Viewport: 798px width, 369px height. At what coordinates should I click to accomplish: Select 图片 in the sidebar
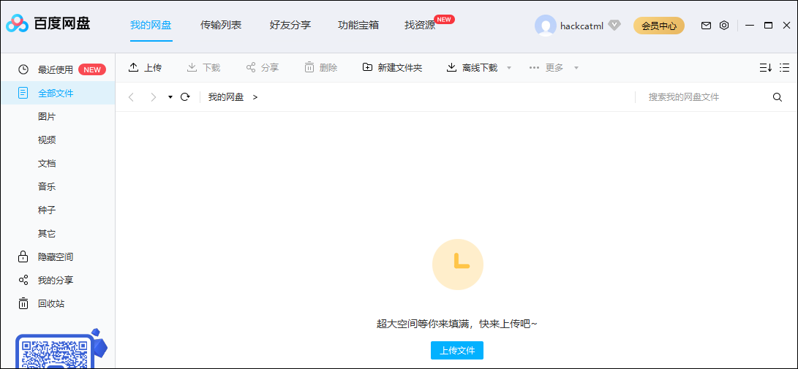click(47, 116)
